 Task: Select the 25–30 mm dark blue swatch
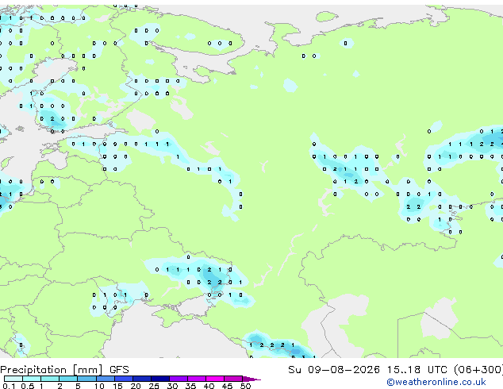point(160,379)
